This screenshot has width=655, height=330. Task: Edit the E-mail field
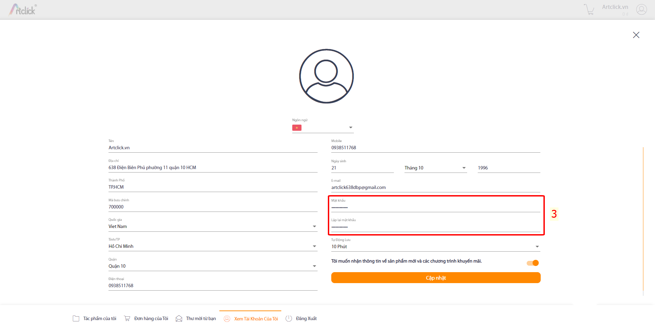tap(436, 188)
